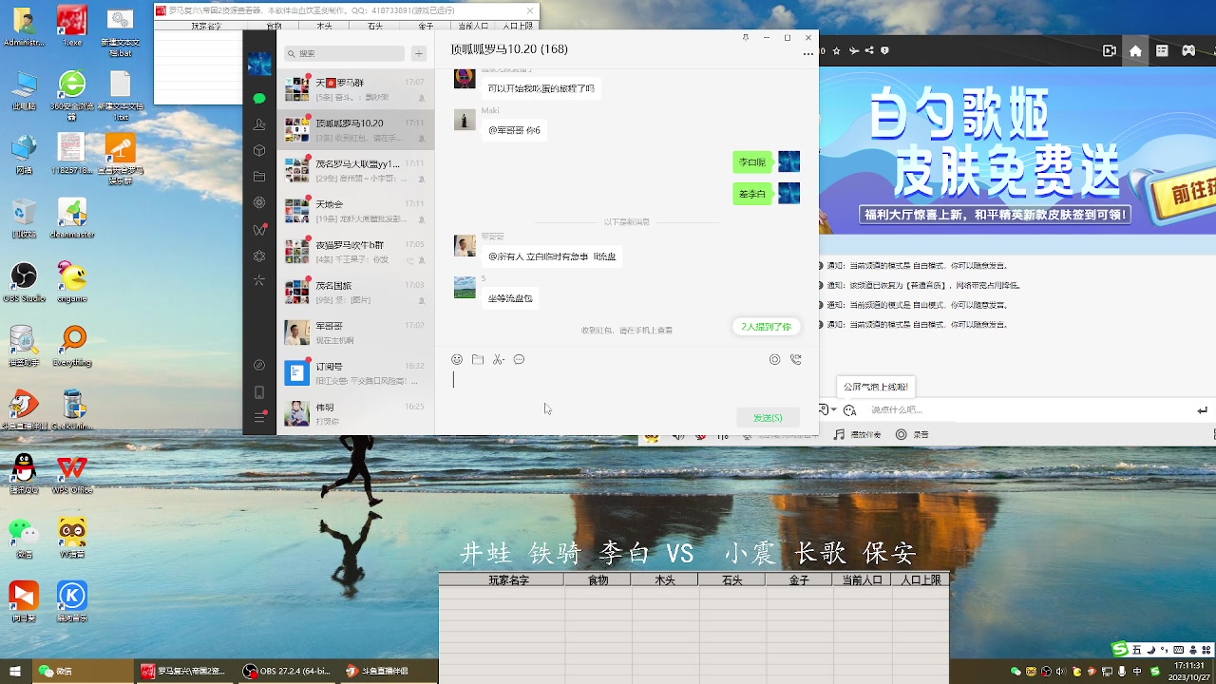Open chat details with the circle icon above Send

pyautogui.click(x=774, y=359)
